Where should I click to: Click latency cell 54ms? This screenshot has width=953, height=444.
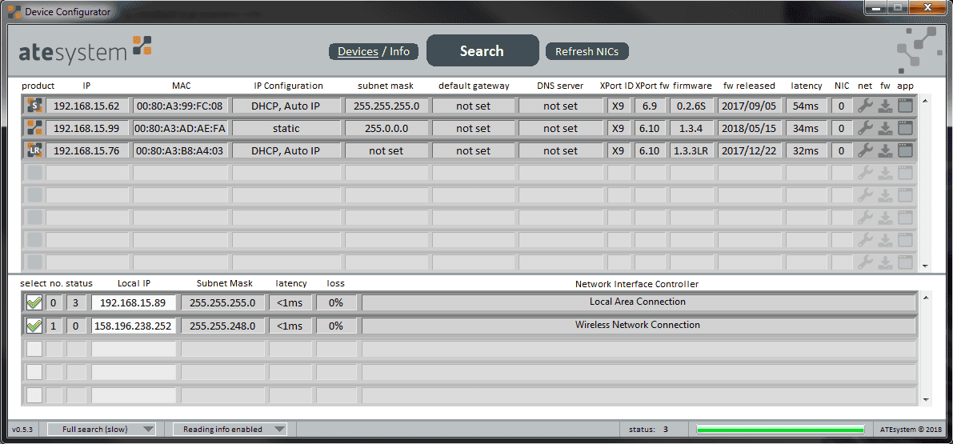click(807, 106)
